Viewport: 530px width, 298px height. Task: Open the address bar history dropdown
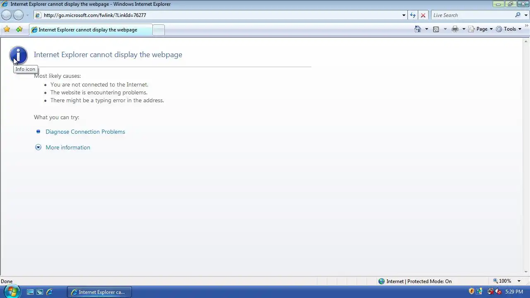pos(404,15)
